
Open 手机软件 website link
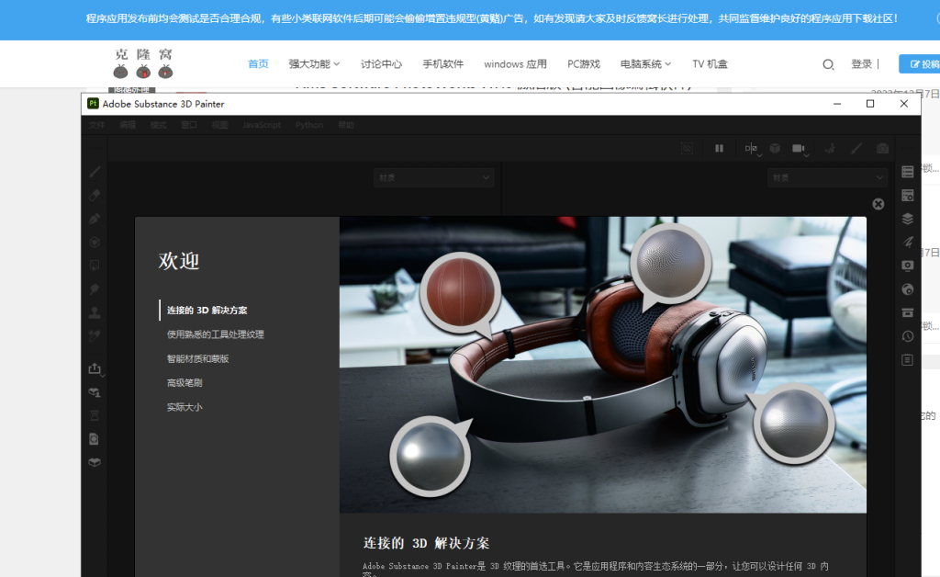[443, 63]
